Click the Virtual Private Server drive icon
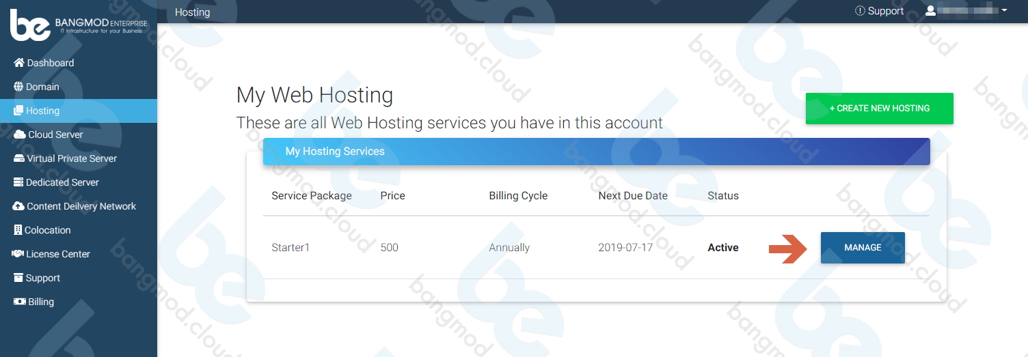The image size is (1028, 357). pos(19,158)
